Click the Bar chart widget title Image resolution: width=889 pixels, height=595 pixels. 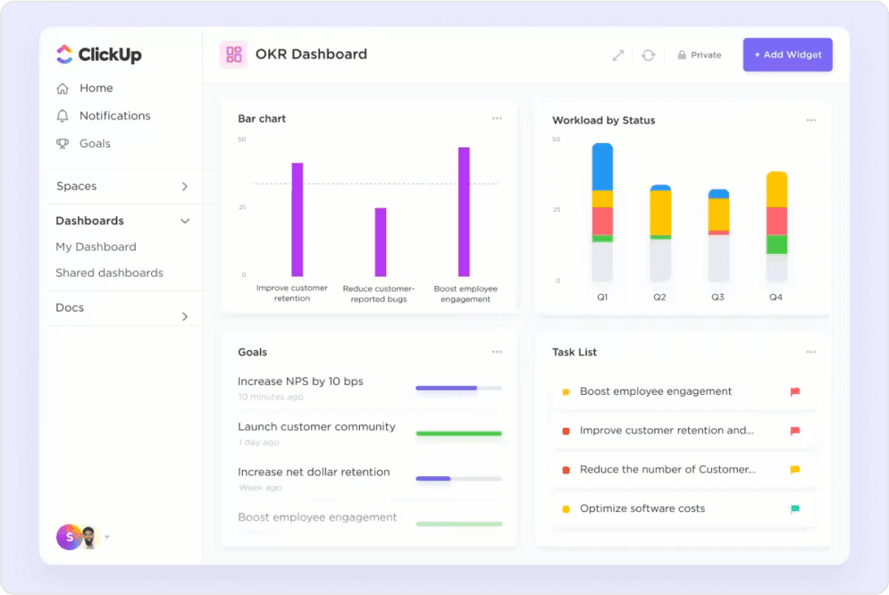(262, 119)
